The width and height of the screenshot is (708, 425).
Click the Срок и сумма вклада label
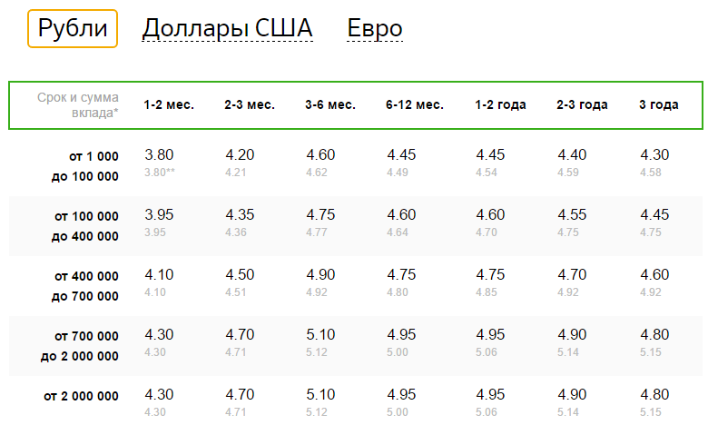pyautogui.click(x=78, y=104)
